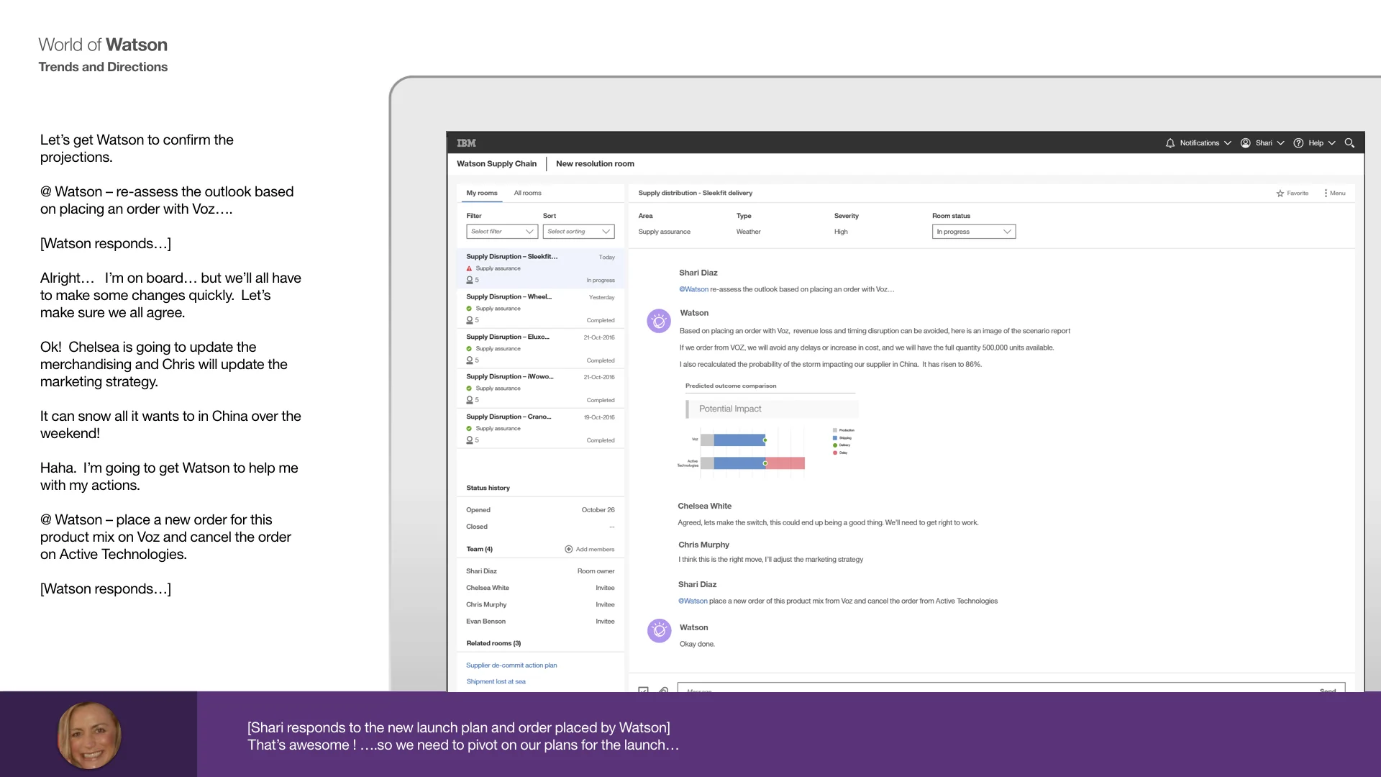The width and height of the screenshot is (1381, 777).
Task: Open Shipment lost at sea link
Action: pos(496,682)
